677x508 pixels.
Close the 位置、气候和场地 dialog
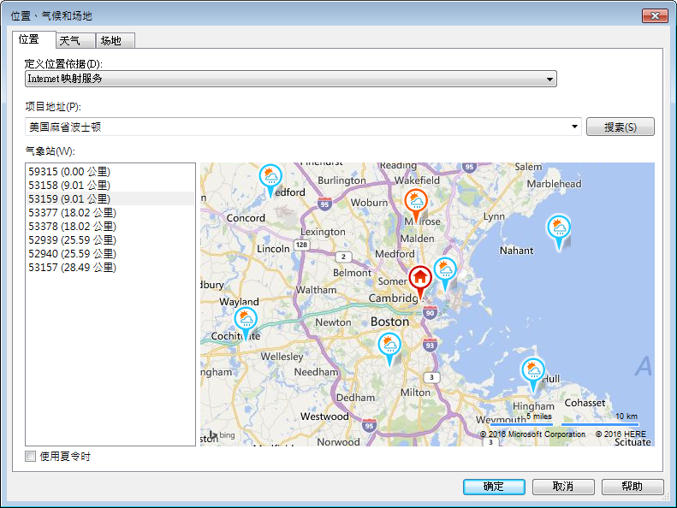(655, 16)
